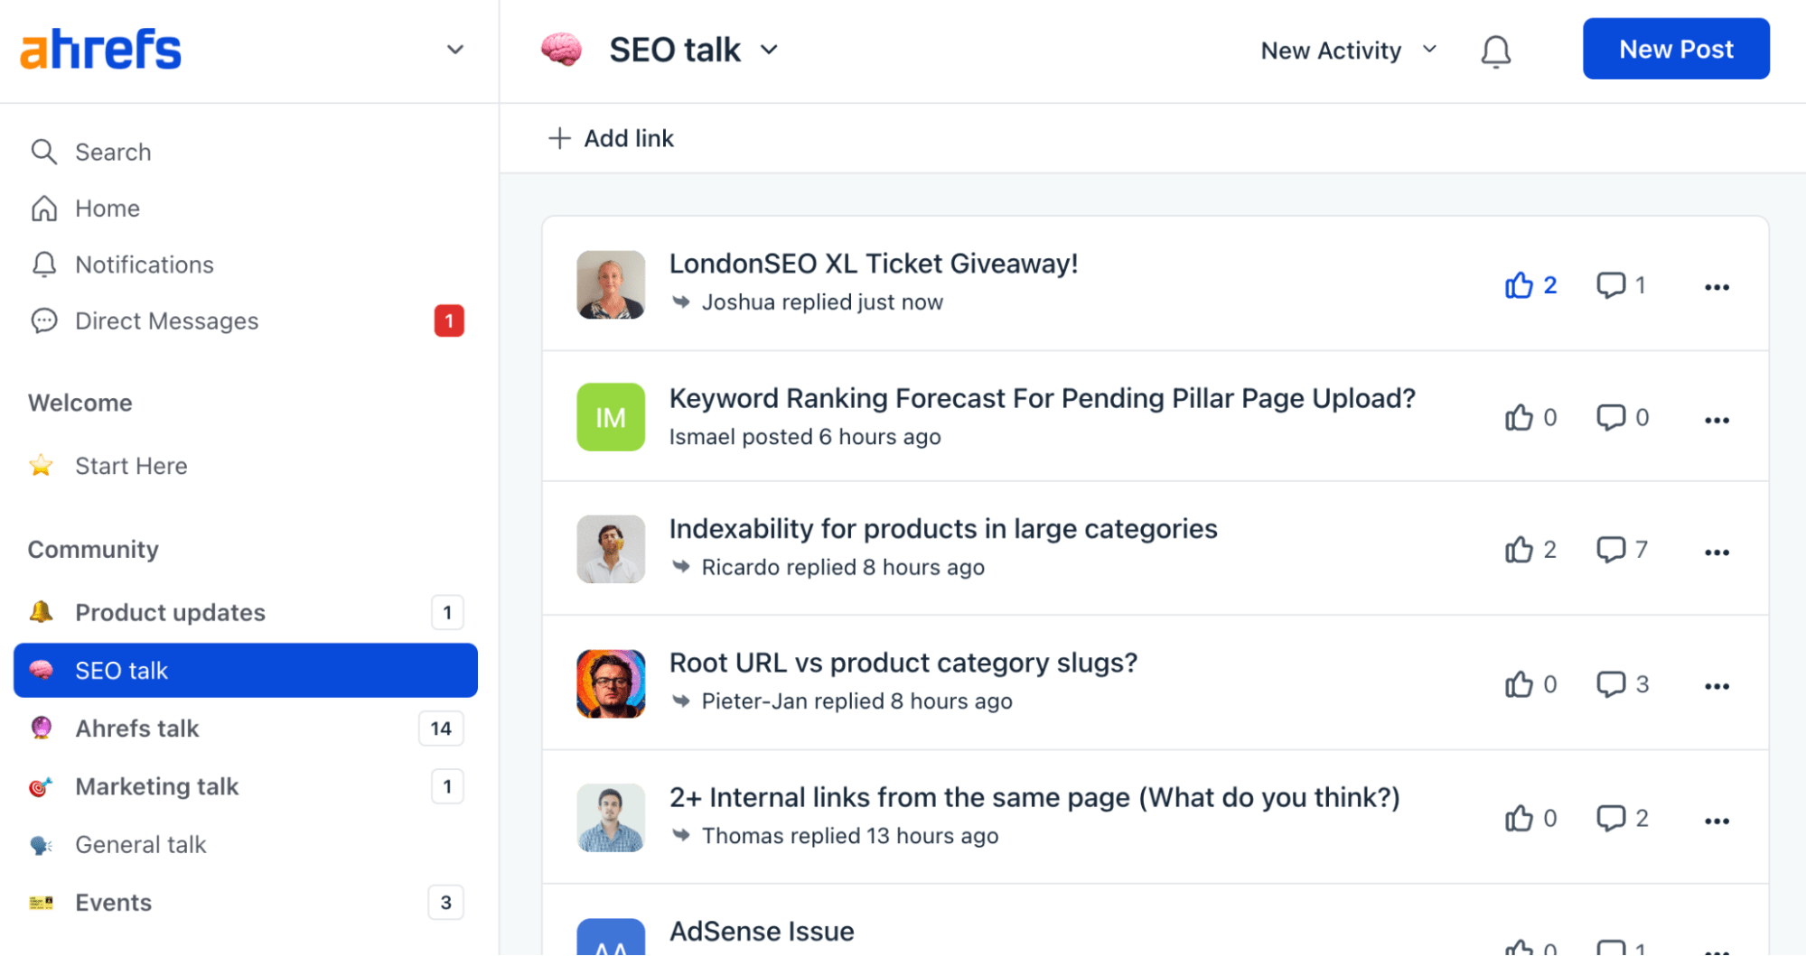
Task: Open the Start Here section
Action: click(x=132, y=466)
